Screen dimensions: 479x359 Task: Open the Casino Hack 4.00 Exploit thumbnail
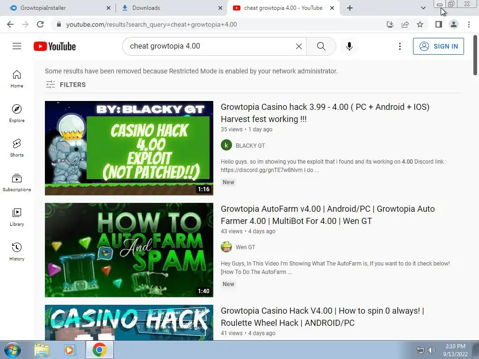tap(129, 148)
